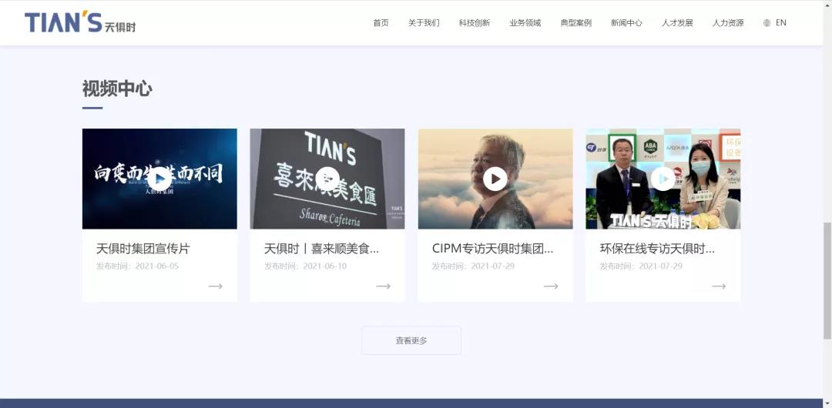Image resolution: width=832 pixels, height=408 pixels.
Task: Play the 天俱时集团宣传片 video
Action: click(x=159, y=179)
